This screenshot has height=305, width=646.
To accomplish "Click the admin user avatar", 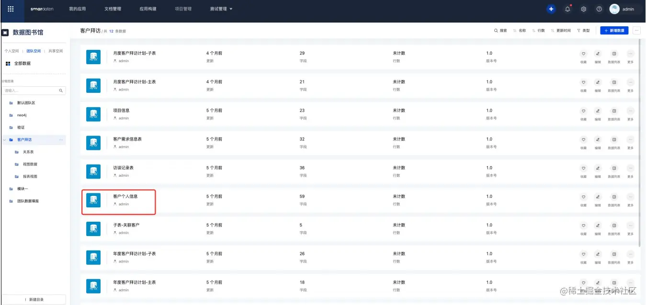I will [x=614, y=9].
